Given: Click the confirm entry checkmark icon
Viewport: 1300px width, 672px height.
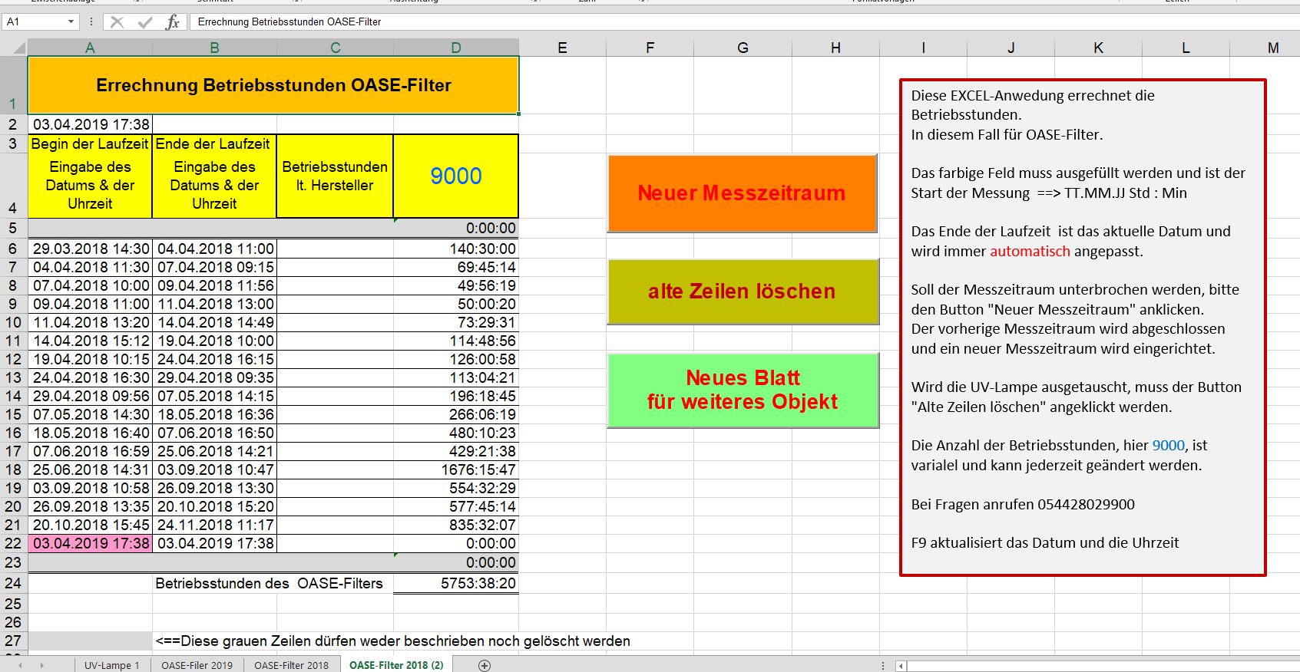Looking at the screenshot, I should pos(144,22).
